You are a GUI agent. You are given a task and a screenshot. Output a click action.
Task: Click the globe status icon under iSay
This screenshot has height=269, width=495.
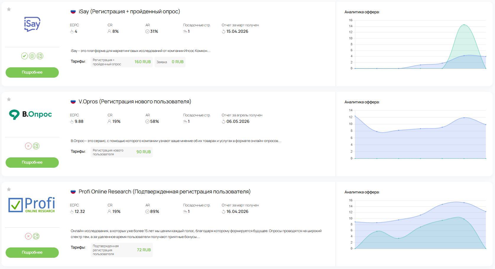point(32,56)
